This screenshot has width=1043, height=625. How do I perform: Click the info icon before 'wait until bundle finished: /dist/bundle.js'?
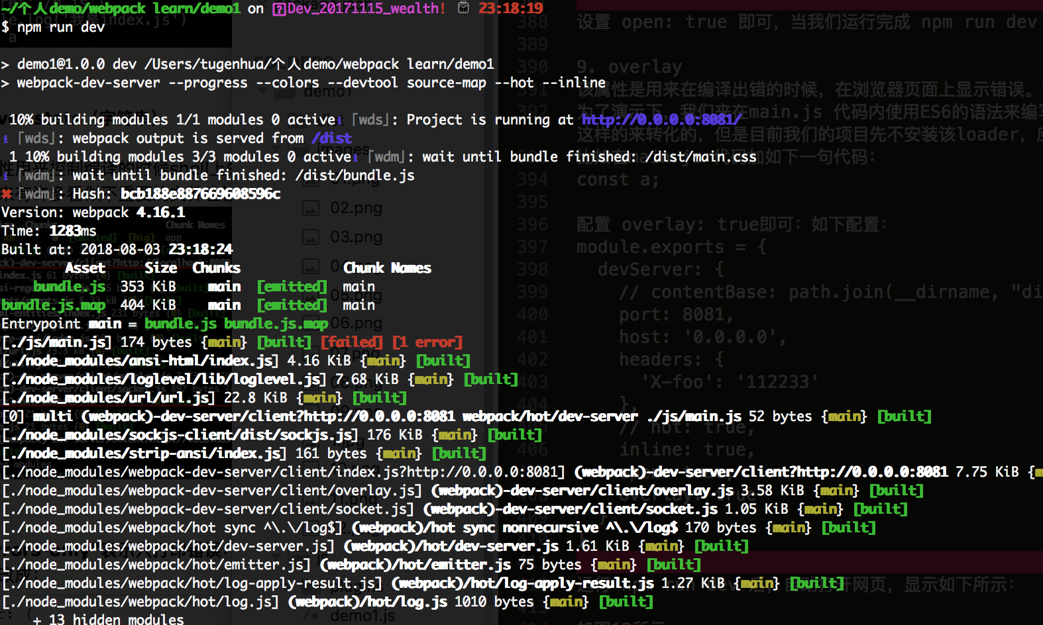click(6, 175)
